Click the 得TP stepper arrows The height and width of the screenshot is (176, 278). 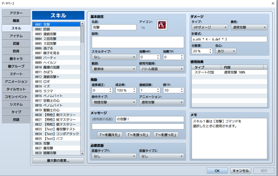pos(182,90)
